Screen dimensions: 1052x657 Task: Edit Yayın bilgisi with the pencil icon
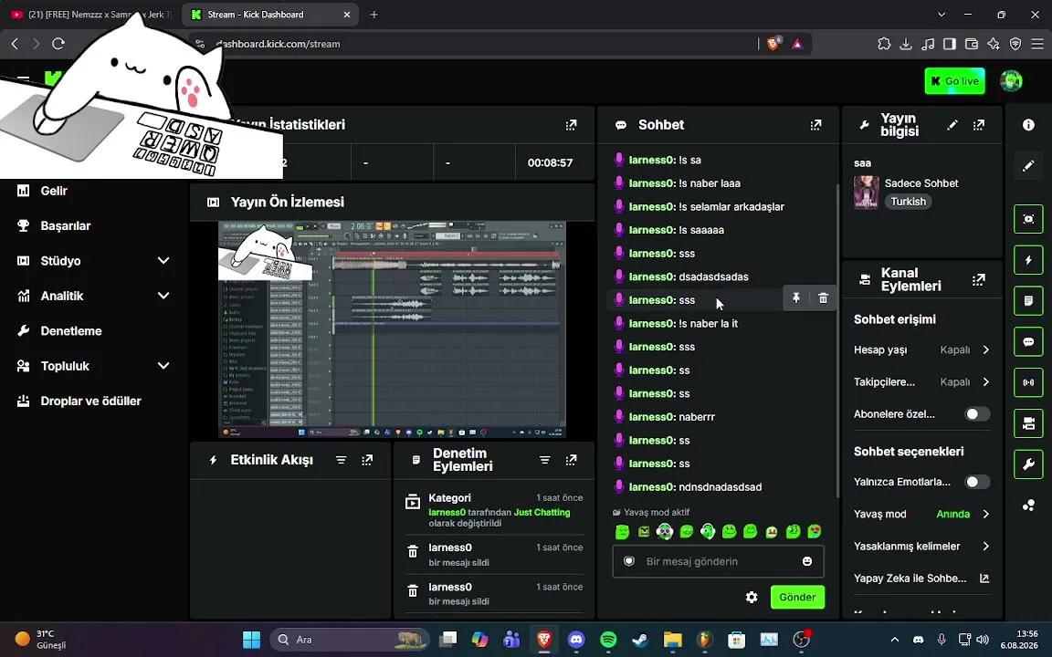(952, 125)
